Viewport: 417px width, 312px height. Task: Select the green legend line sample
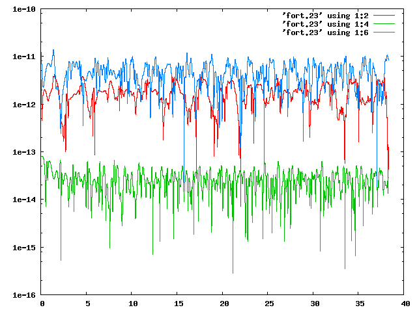tap(384, 24)
